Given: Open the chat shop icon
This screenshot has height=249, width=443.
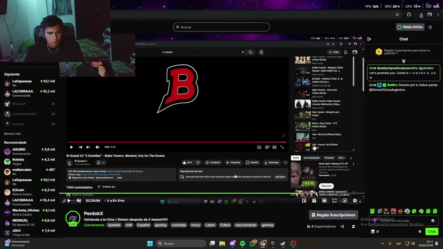Looking at the screenshot, I should [373, 231].
